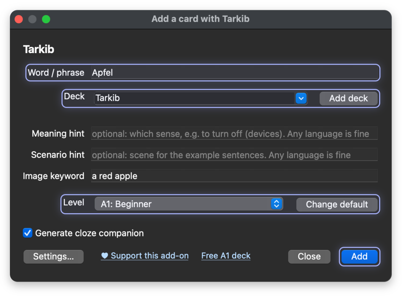
Task: Click the Meaning hint label
Action: coord(58,134)
